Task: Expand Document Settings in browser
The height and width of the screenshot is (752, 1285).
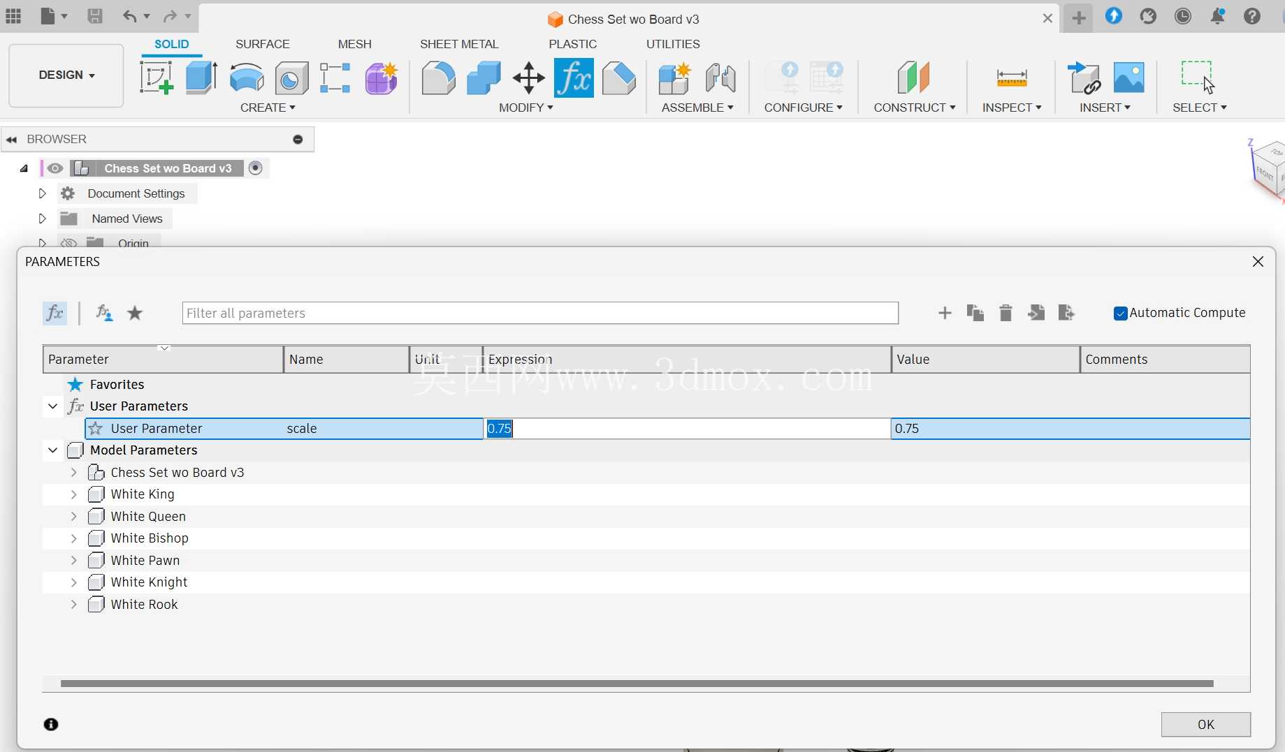Action: [42, 193]
